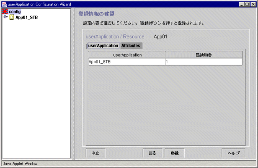Open the Attributes tab

(x=131, y=45)
